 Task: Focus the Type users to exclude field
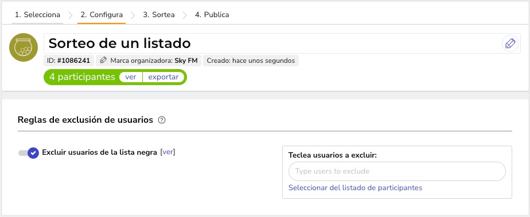tap(397, 171)
